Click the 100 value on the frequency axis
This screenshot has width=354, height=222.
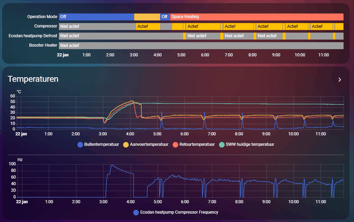[x=12, y=164]
